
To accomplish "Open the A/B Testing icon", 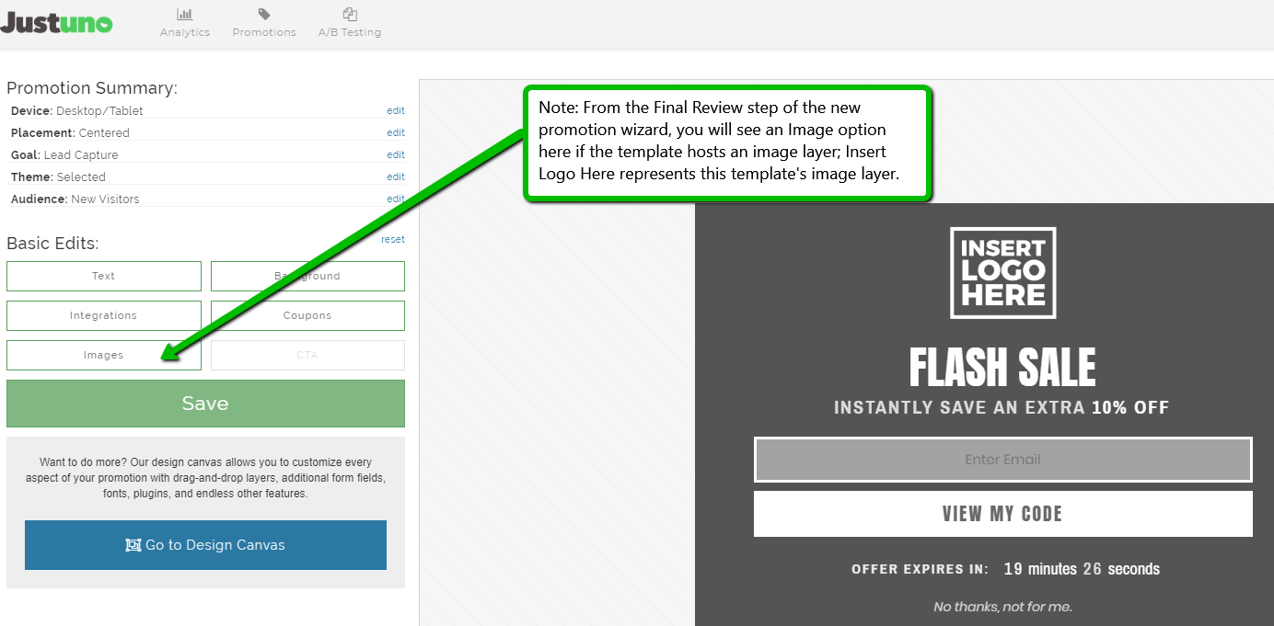I will click(x=350, y=15).
